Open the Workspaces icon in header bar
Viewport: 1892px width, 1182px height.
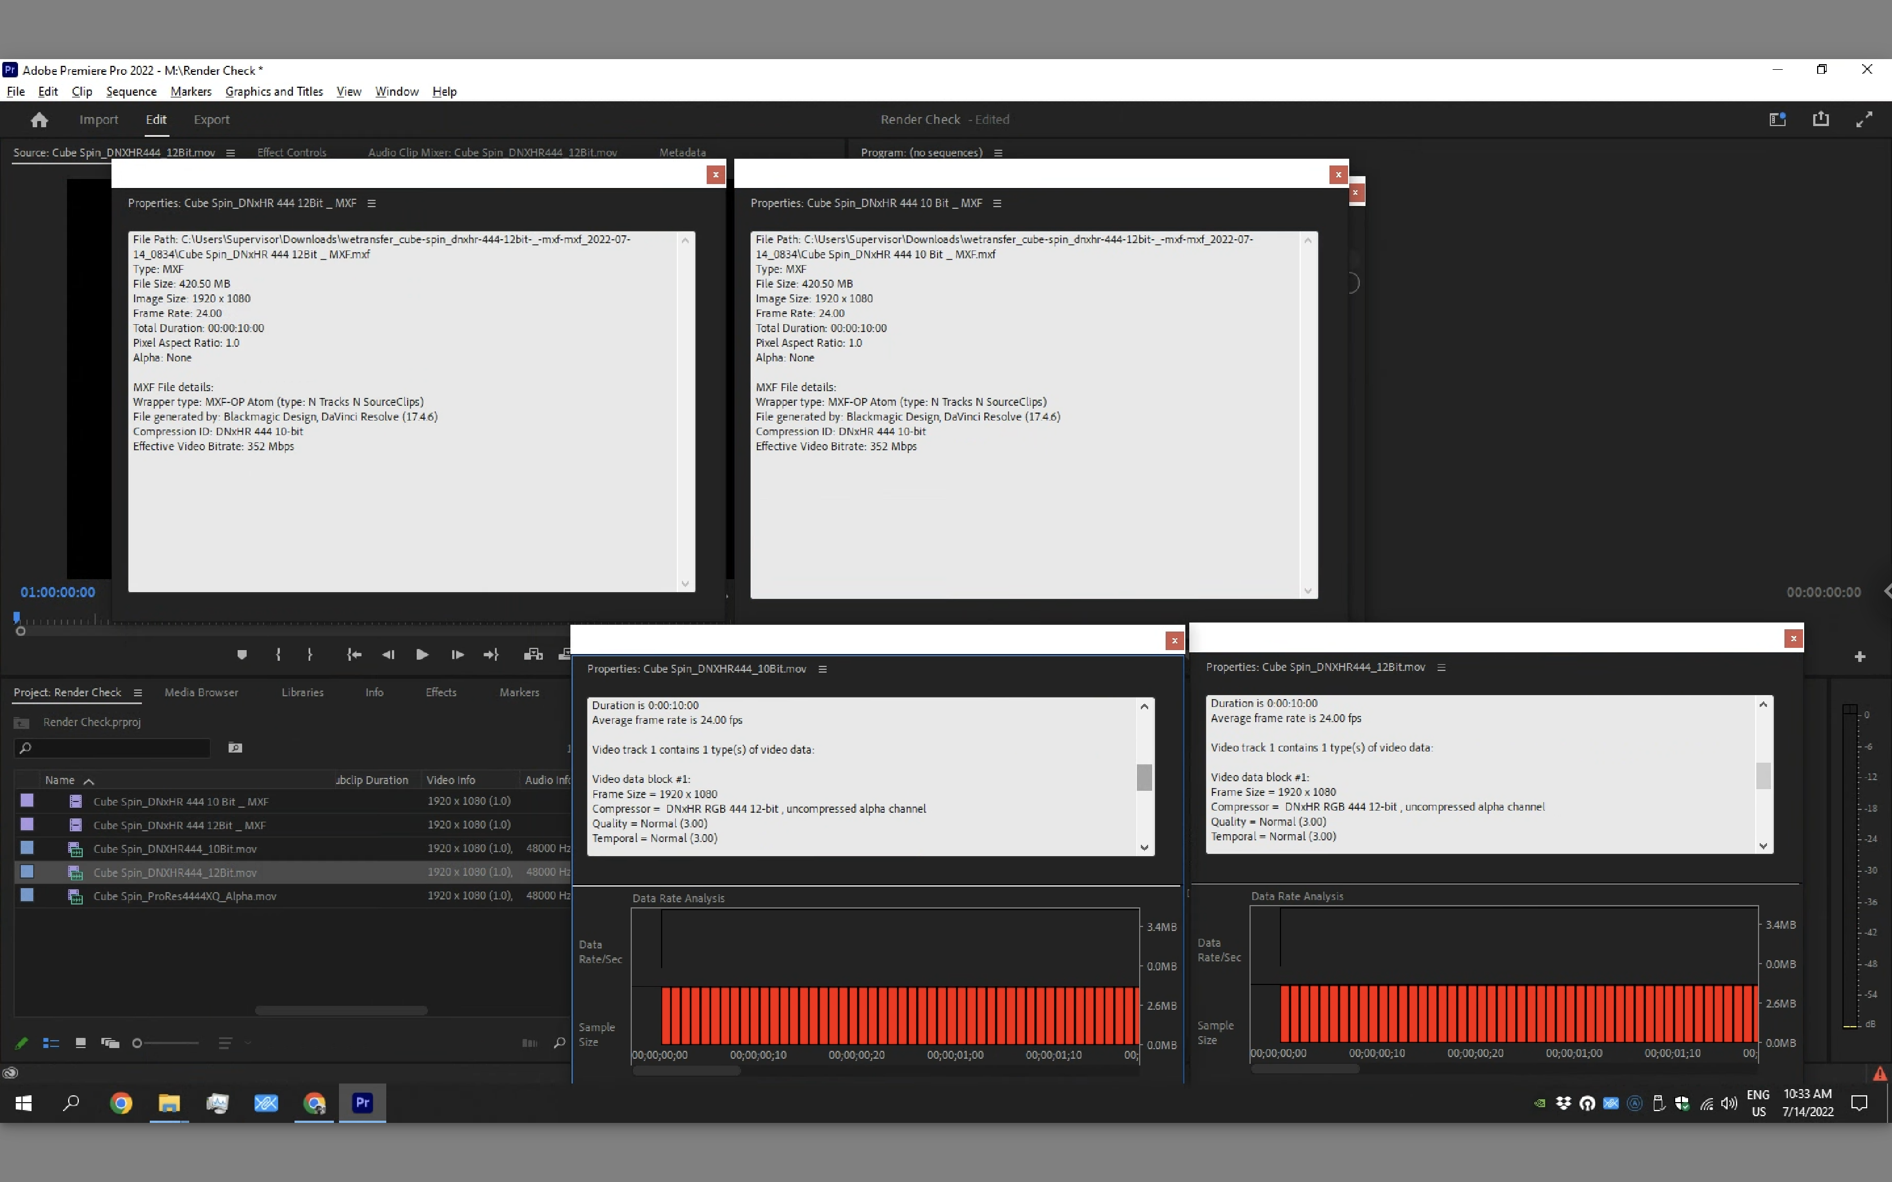1777,119
